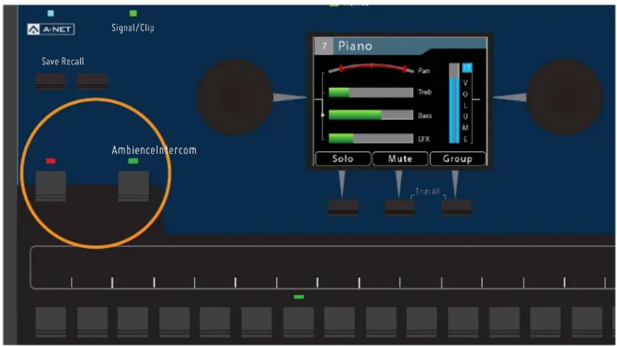Select the second channel button in bottom row
Viewport: 617px width, 346px height.
point(93,322)
